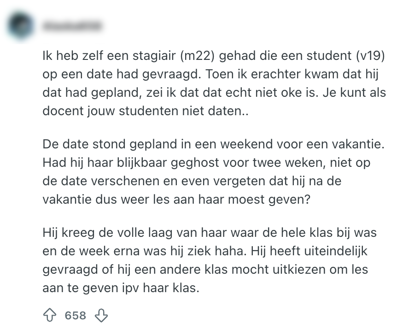
Task: Click the 658 vote count
Action: pyautogui.click(x=75, y=315)
